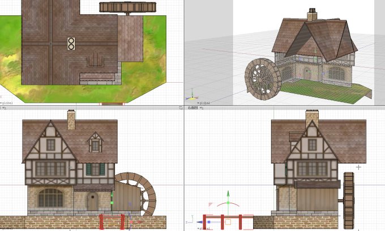This screenshot has width=385, height=231.
Task: Open the right view name dropdown in header
Action: click(192, 108)
